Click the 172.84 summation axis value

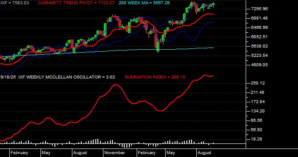258,102
